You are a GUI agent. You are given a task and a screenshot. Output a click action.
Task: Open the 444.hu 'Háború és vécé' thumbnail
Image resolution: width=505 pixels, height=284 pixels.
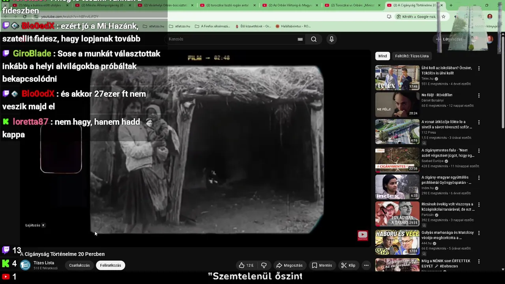coord(397,242)
